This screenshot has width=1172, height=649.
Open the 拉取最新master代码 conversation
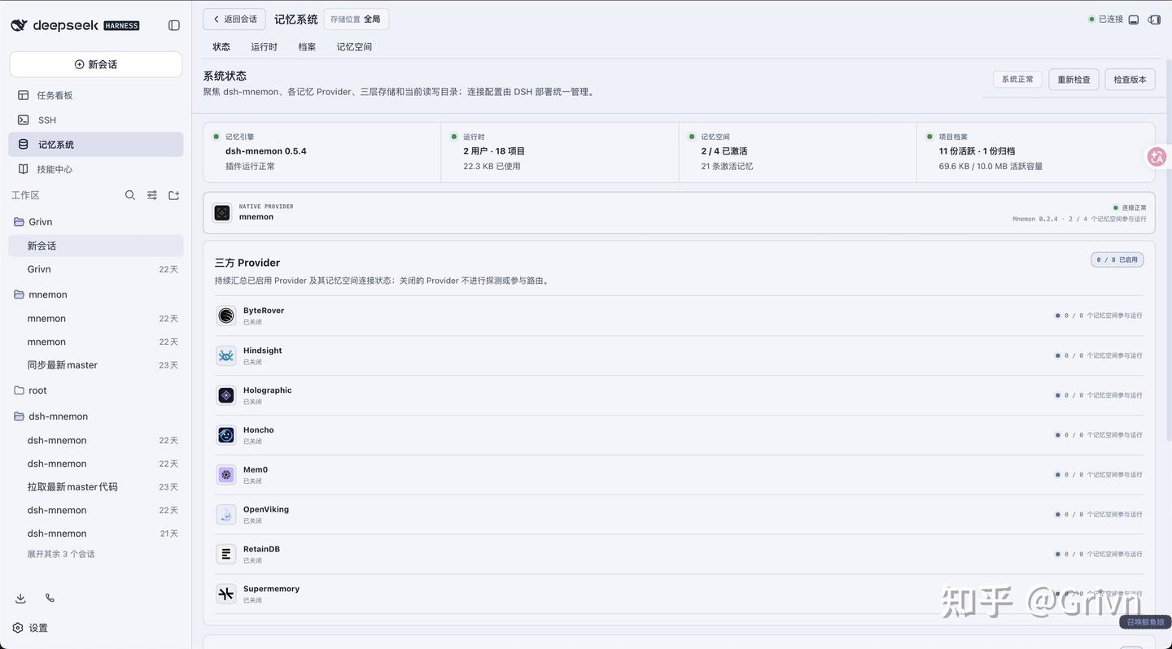pyautogui.click(x=96, y=487)
